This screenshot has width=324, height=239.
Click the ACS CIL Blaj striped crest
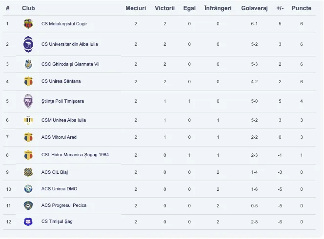pos(28,172)
